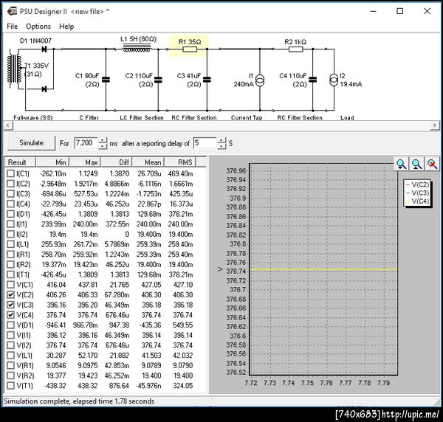
Task: Click the RMS column header
Action: click(185, 162)
